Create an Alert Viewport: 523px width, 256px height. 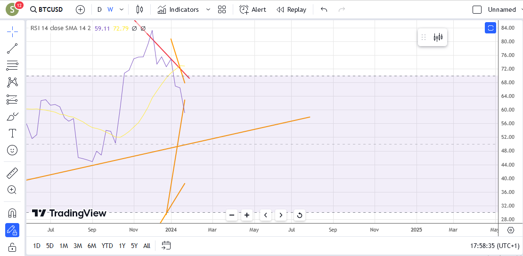[x=253, y=10]
